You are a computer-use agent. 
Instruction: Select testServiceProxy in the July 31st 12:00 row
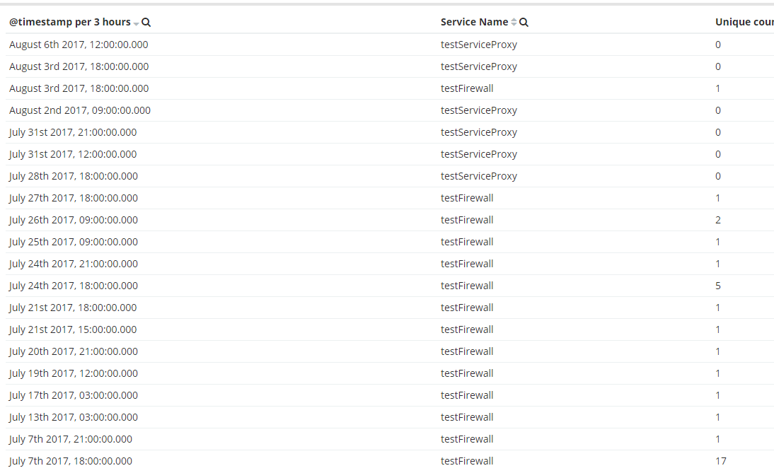[x=479, y=154]
